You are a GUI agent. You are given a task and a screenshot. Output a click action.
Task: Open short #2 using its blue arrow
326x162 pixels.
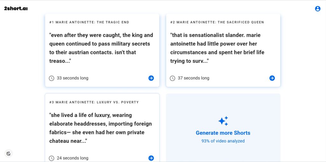pyautogui.click(x=272, y=78)
